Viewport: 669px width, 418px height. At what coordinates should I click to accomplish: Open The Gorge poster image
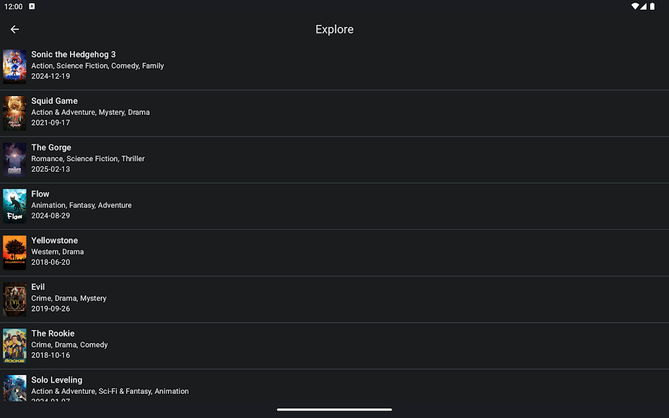coord(14,159)
